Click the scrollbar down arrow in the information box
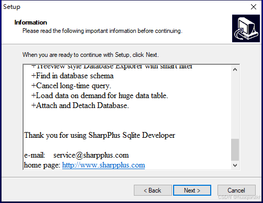This screenshot has height=203, width=263. pyautogui.click(x=235, y=165)
